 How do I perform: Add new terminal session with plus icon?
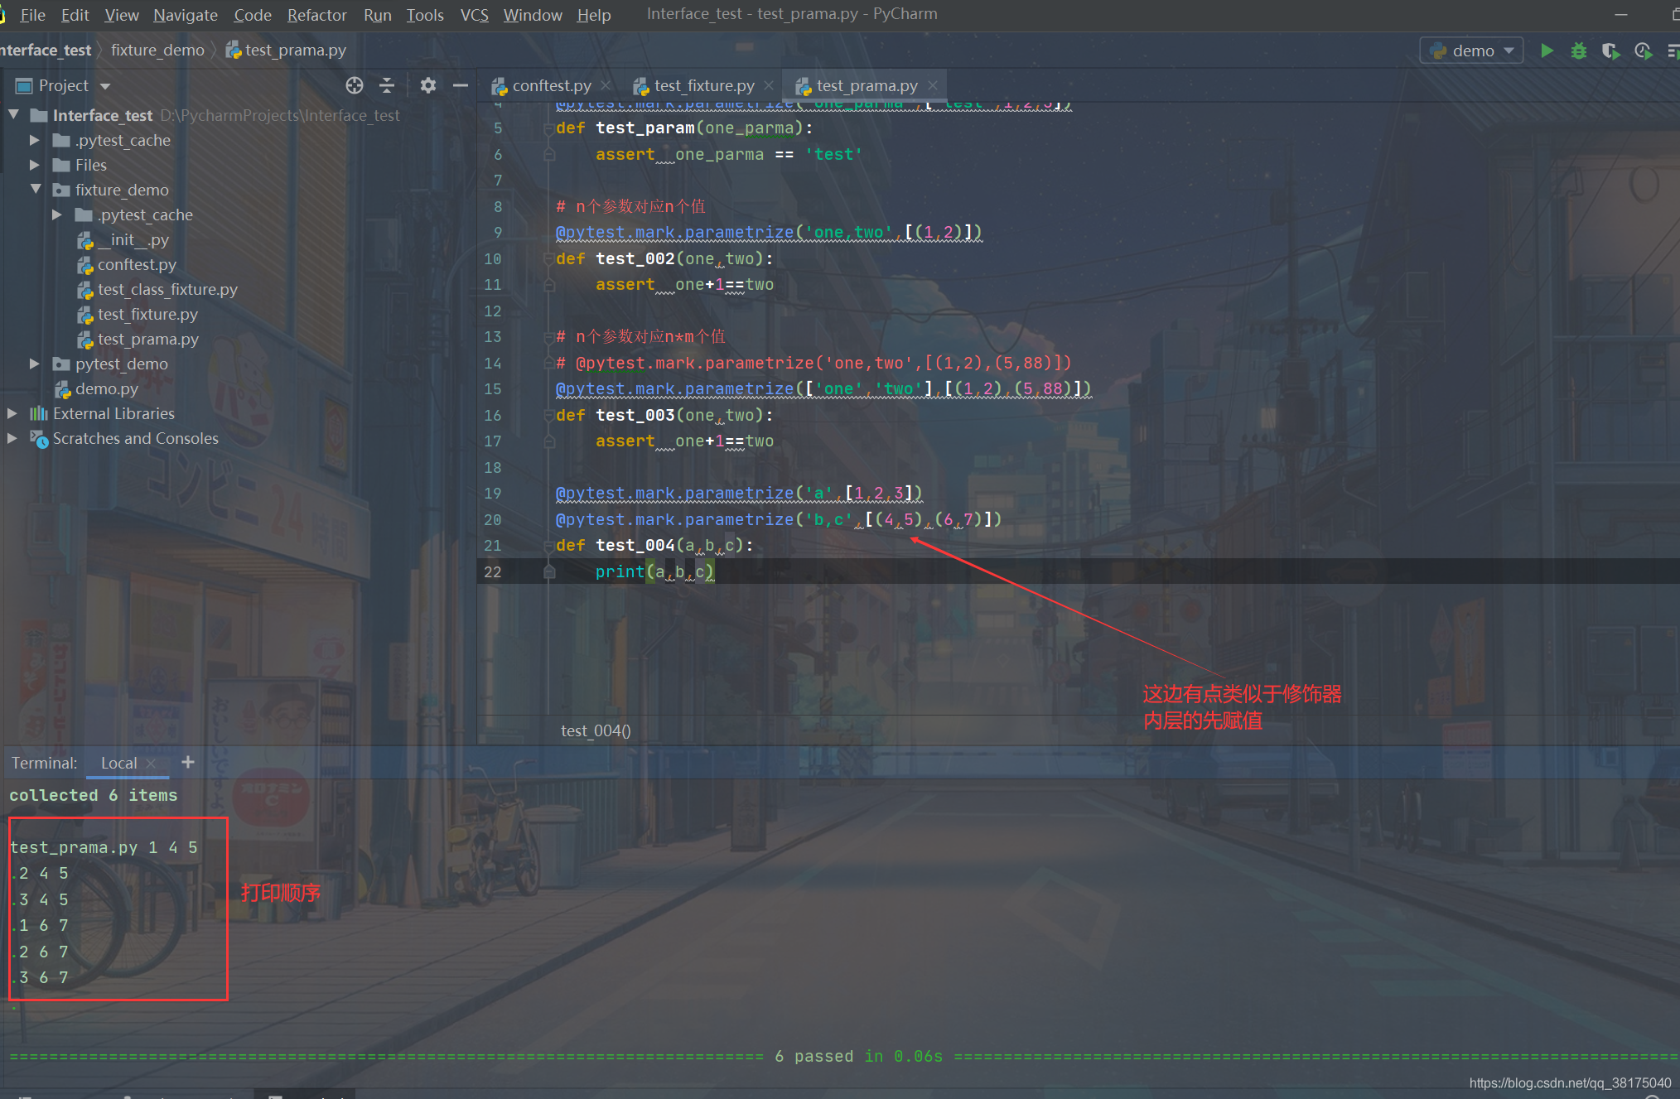(x=188, y=762)
